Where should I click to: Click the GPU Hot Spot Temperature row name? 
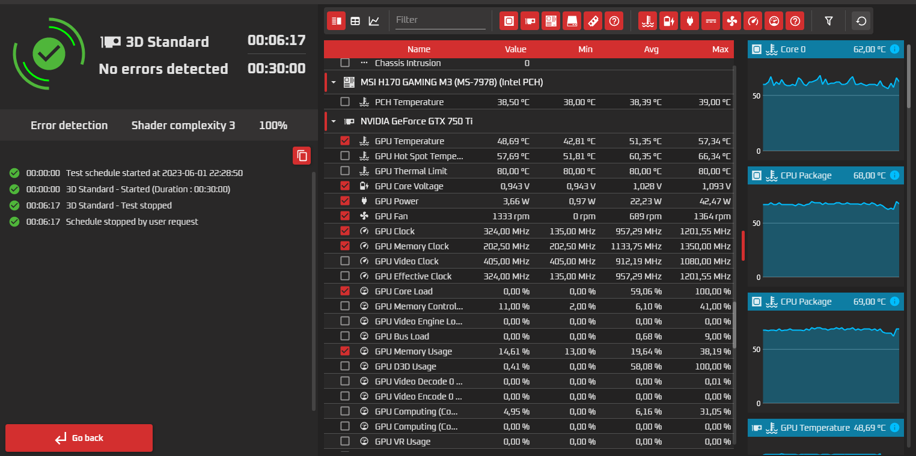tap(419, 156)
